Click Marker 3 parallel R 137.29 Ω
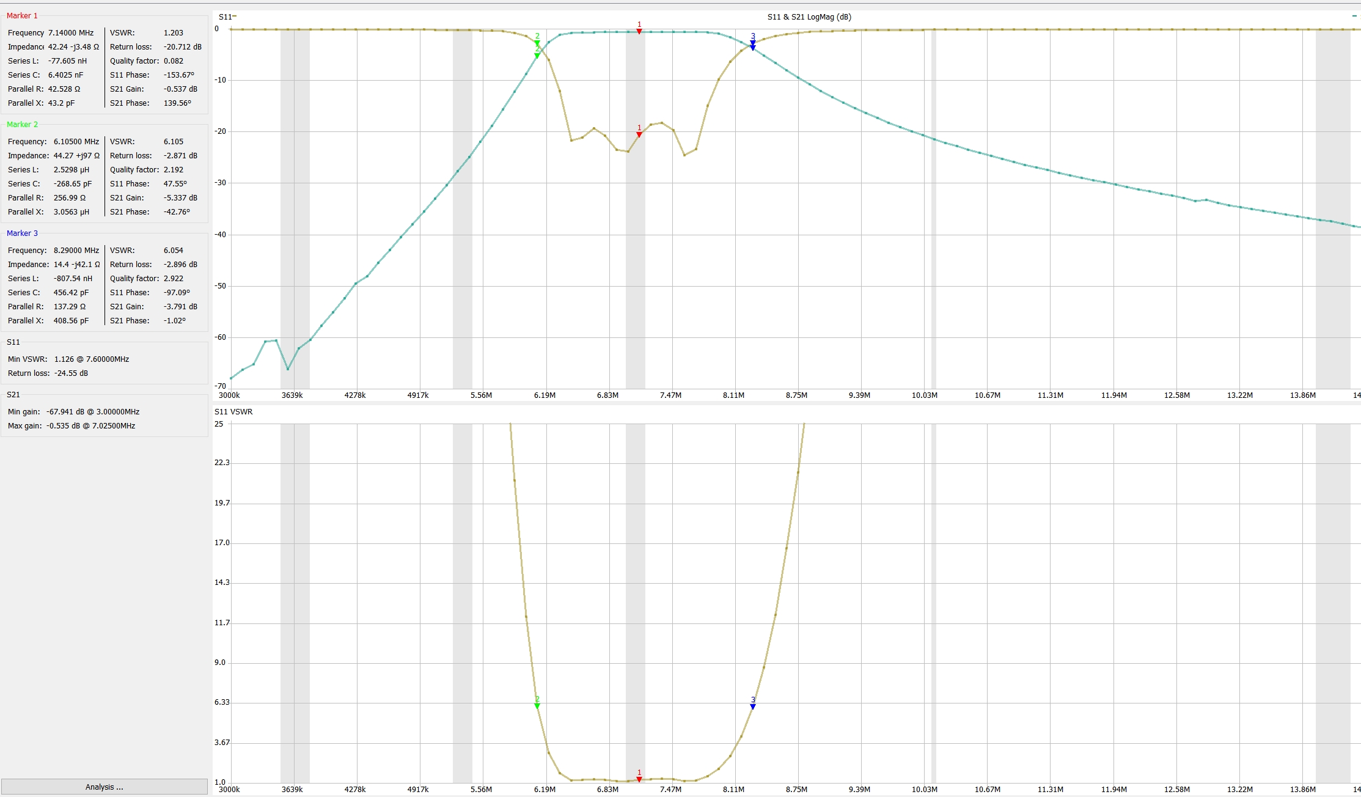The image size is (1361, 797). click(70, 306)
